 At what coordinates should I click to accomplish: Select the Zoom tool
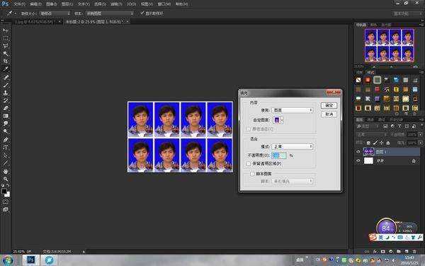coord(6,179)
